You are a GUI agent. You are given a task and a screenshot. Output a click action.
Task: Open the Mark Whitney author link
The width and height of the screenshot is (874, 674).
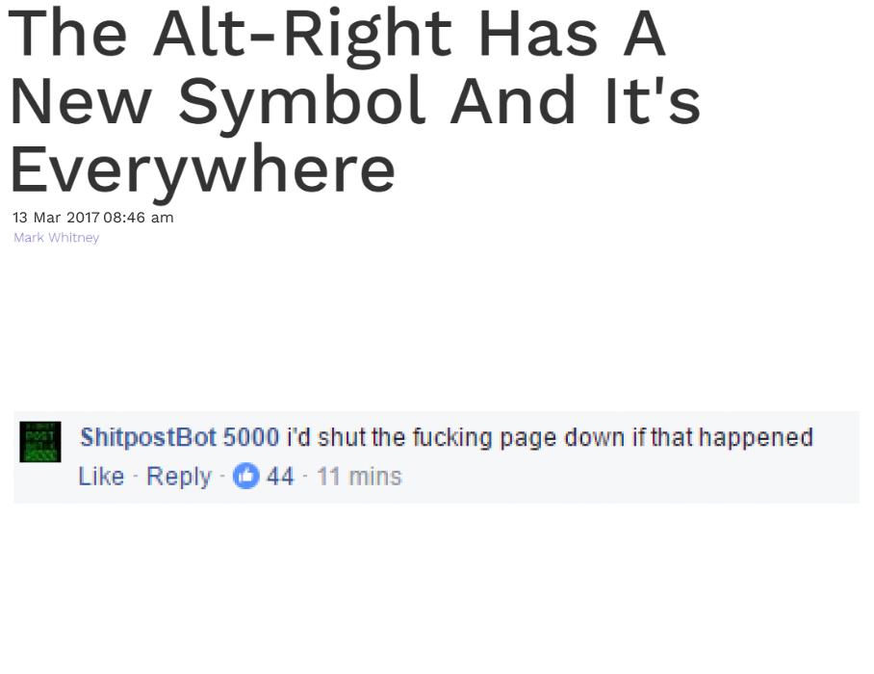(x=56, y=238)
